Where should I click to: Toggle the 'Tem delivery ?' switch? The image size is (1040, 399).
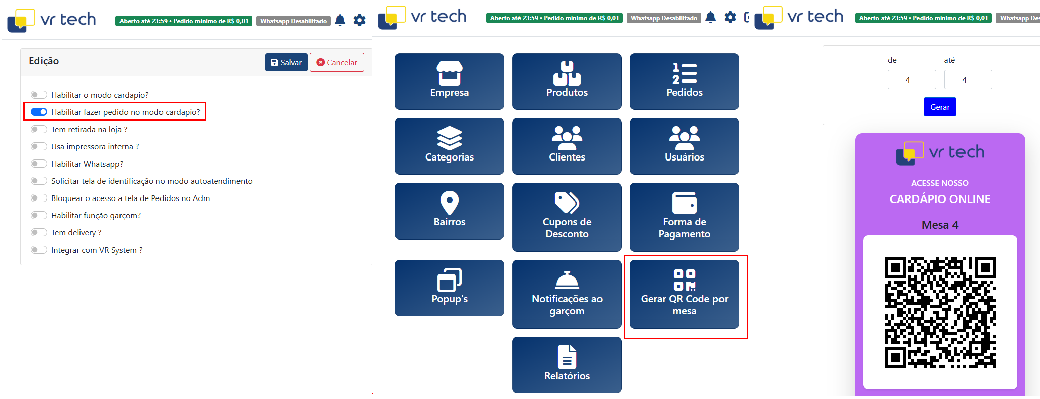click(x=39, y=232)
